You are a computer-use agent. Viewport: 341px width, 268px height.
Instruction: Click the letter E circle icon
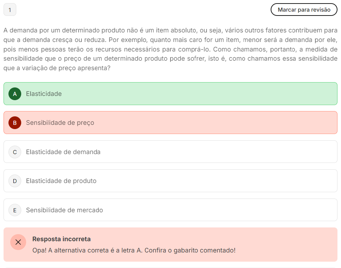(x=15, y=210)
